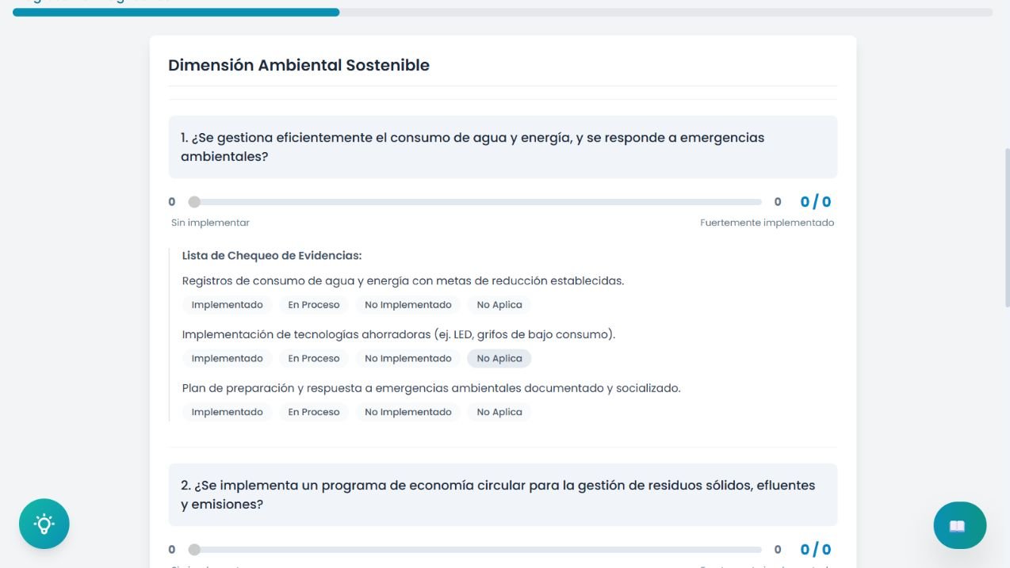1010x568 pixels.
Task: Set emergency response plan to Implementado
Action: tap(228, 412)
